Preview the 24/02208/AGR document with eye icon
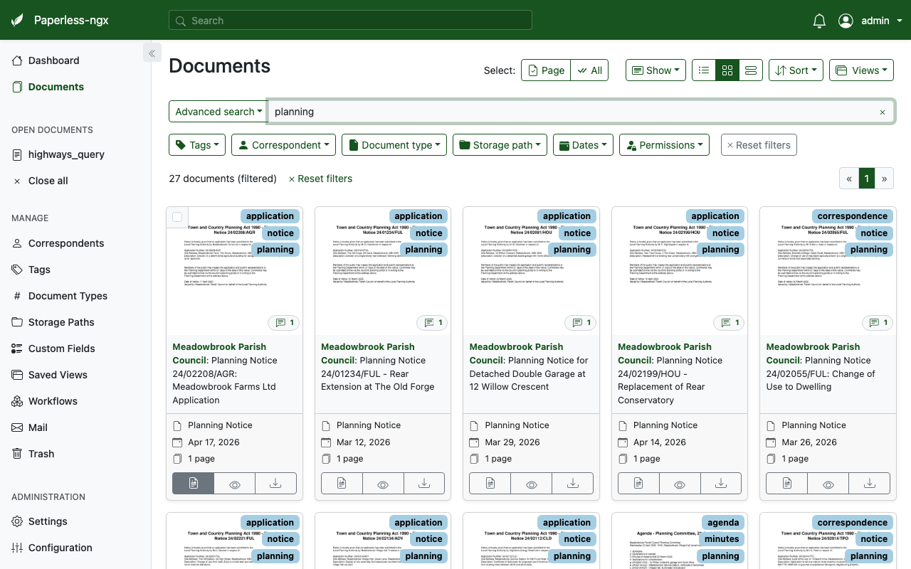This screenshot has width=911, height=569. pos(234,483)
